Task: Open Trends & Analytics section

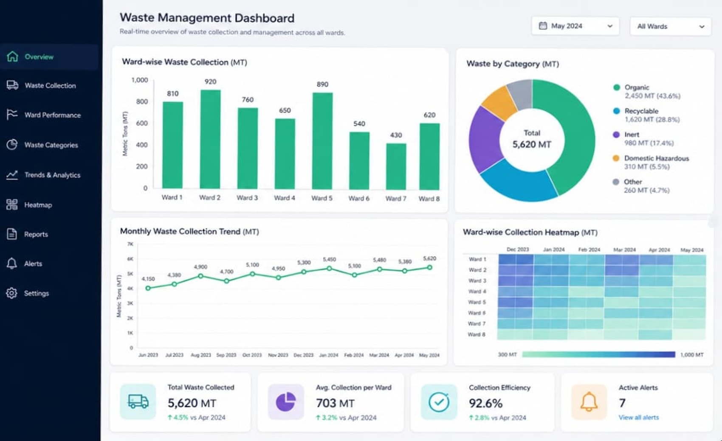Action: coord(49,175)
